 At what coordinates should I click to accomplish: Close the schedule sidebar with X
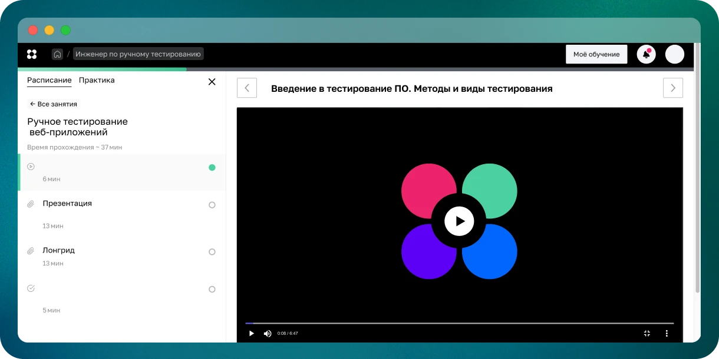(x=212, y=82)
